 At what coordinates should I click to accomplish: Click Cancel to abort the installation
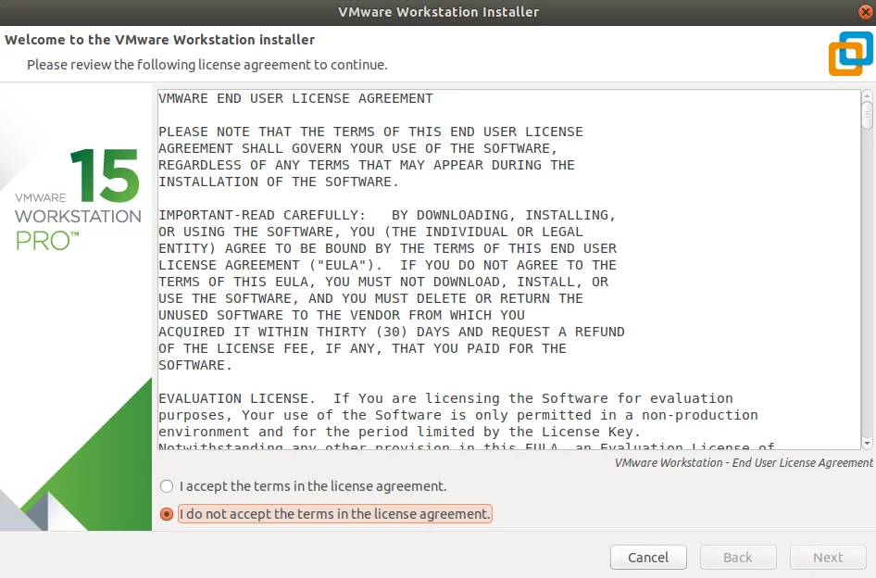pyautogui.click(x=648, y=558)
